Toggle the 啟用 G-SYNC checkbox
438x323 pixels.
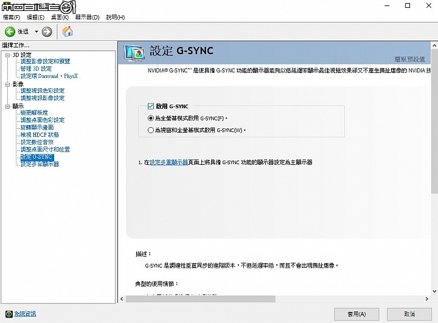click(x=151, y=106)
